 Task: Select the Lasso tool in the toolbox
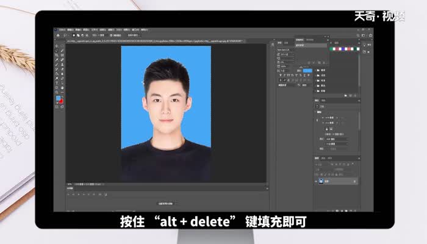[x=57, y=51]
